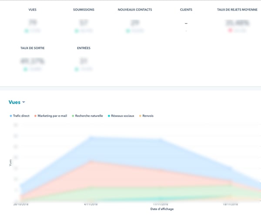Click the vertical Vues axis label

(x=10, y=163)
